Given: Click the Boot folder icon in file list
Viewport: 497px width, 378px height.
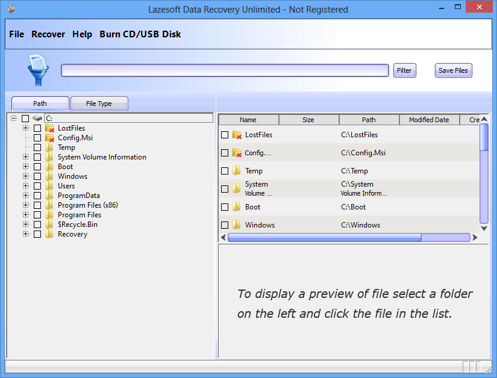Looking at the screenshot, I should click(237, 206).
